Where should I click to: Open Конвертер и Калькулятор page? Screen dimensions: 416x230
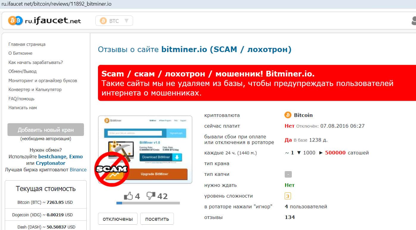tap(35, 90)
